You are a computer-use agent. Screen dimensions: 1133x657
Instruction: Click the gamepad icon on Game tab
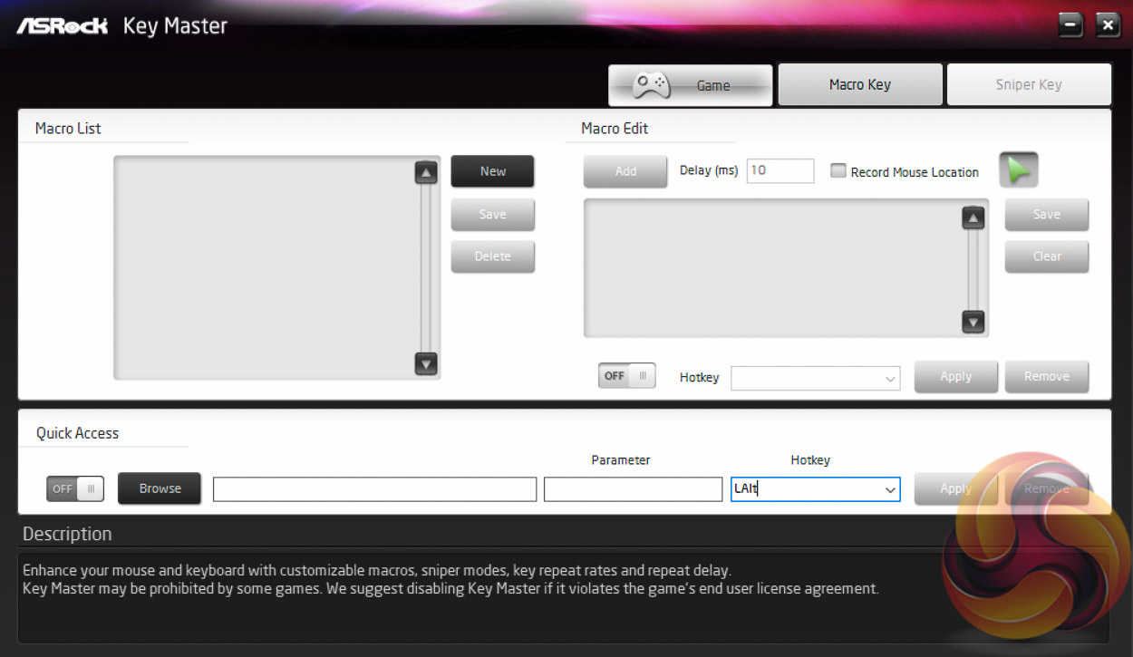point(651,85)
